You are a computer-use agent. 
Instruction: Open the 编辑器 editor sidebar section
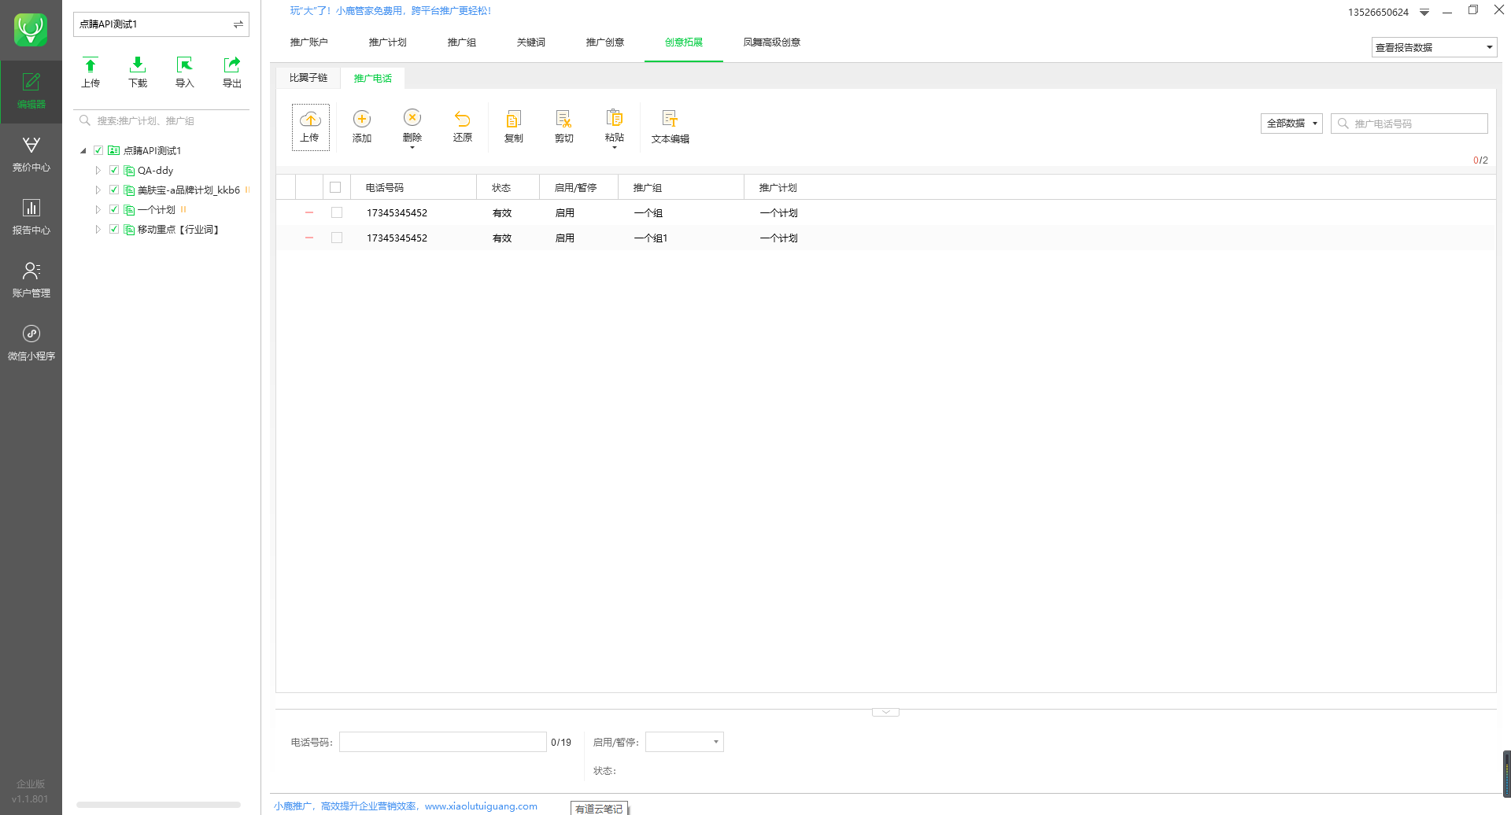pos(31,91)
